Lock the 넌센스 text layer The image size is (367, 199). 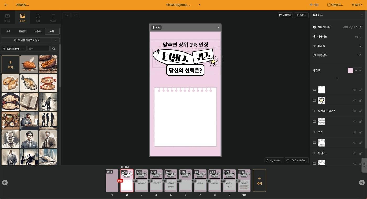pos(360,153)
